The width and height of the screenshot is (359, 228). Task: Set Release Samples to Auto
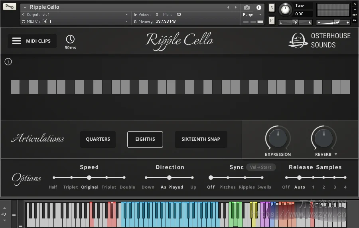(x=300, y=187)
